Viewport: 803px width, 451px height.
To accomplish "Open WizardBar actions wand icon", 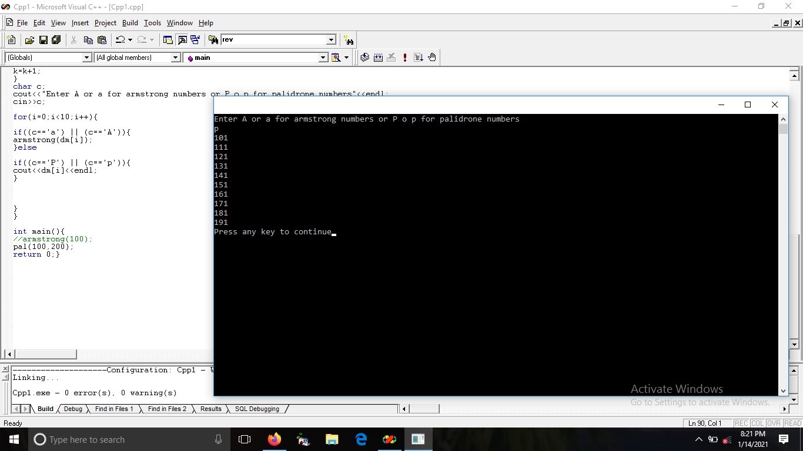I will pyautogui.click(x=336, y=58).
